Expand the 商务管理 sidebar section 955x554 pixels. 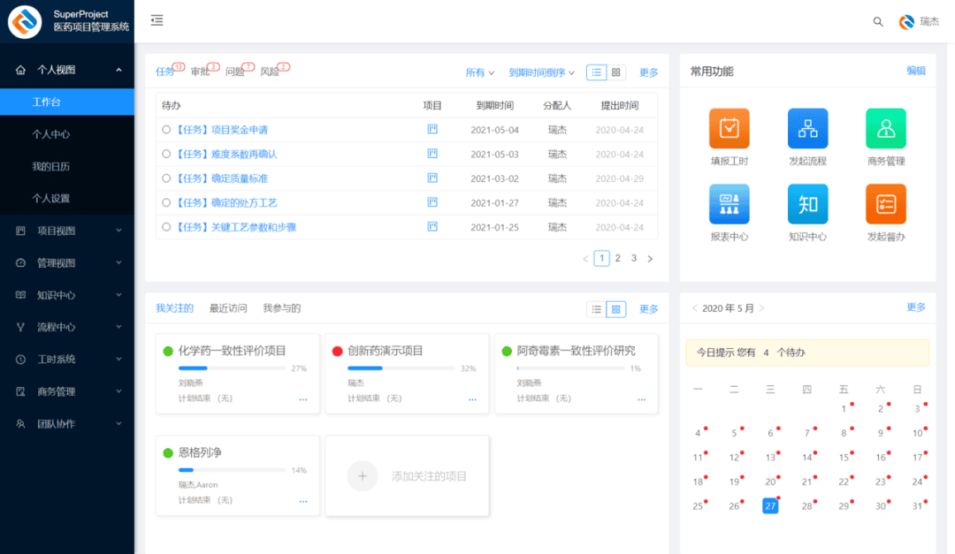[x=67, y=391]
